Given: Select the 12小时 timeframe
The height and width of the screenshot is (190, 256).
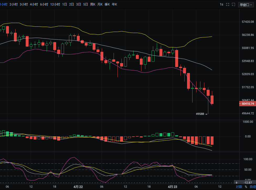Looking at the screenshot, I should 55,4.
